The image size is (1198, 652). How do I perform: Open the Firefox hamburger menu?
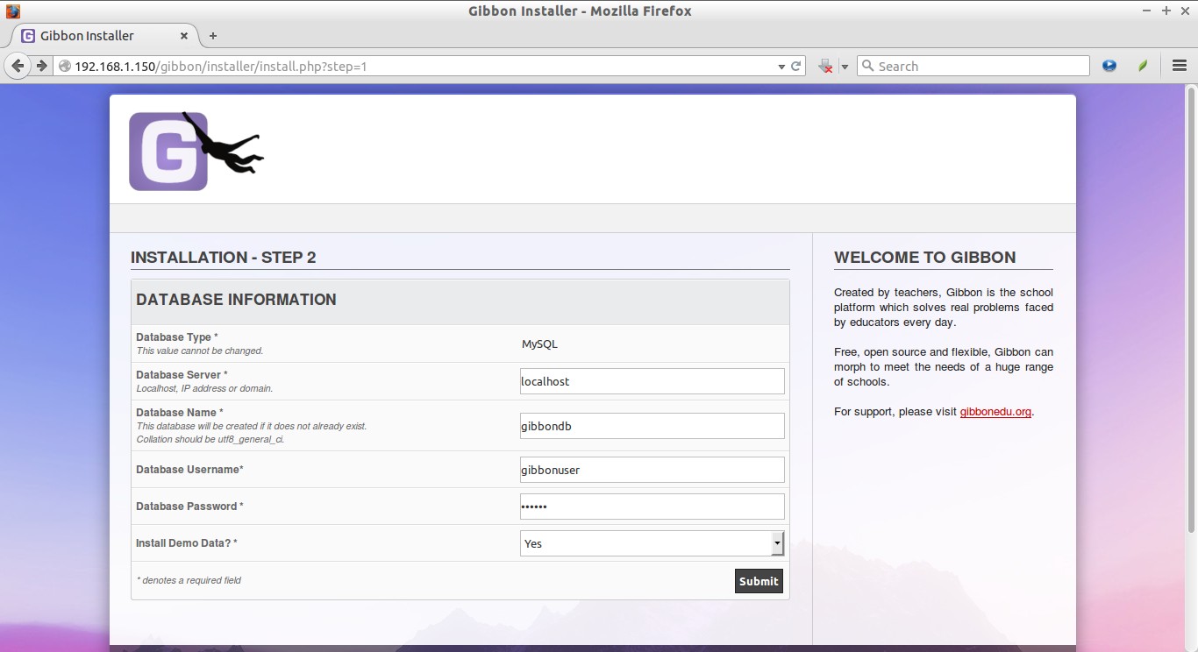pos(1179,66)
